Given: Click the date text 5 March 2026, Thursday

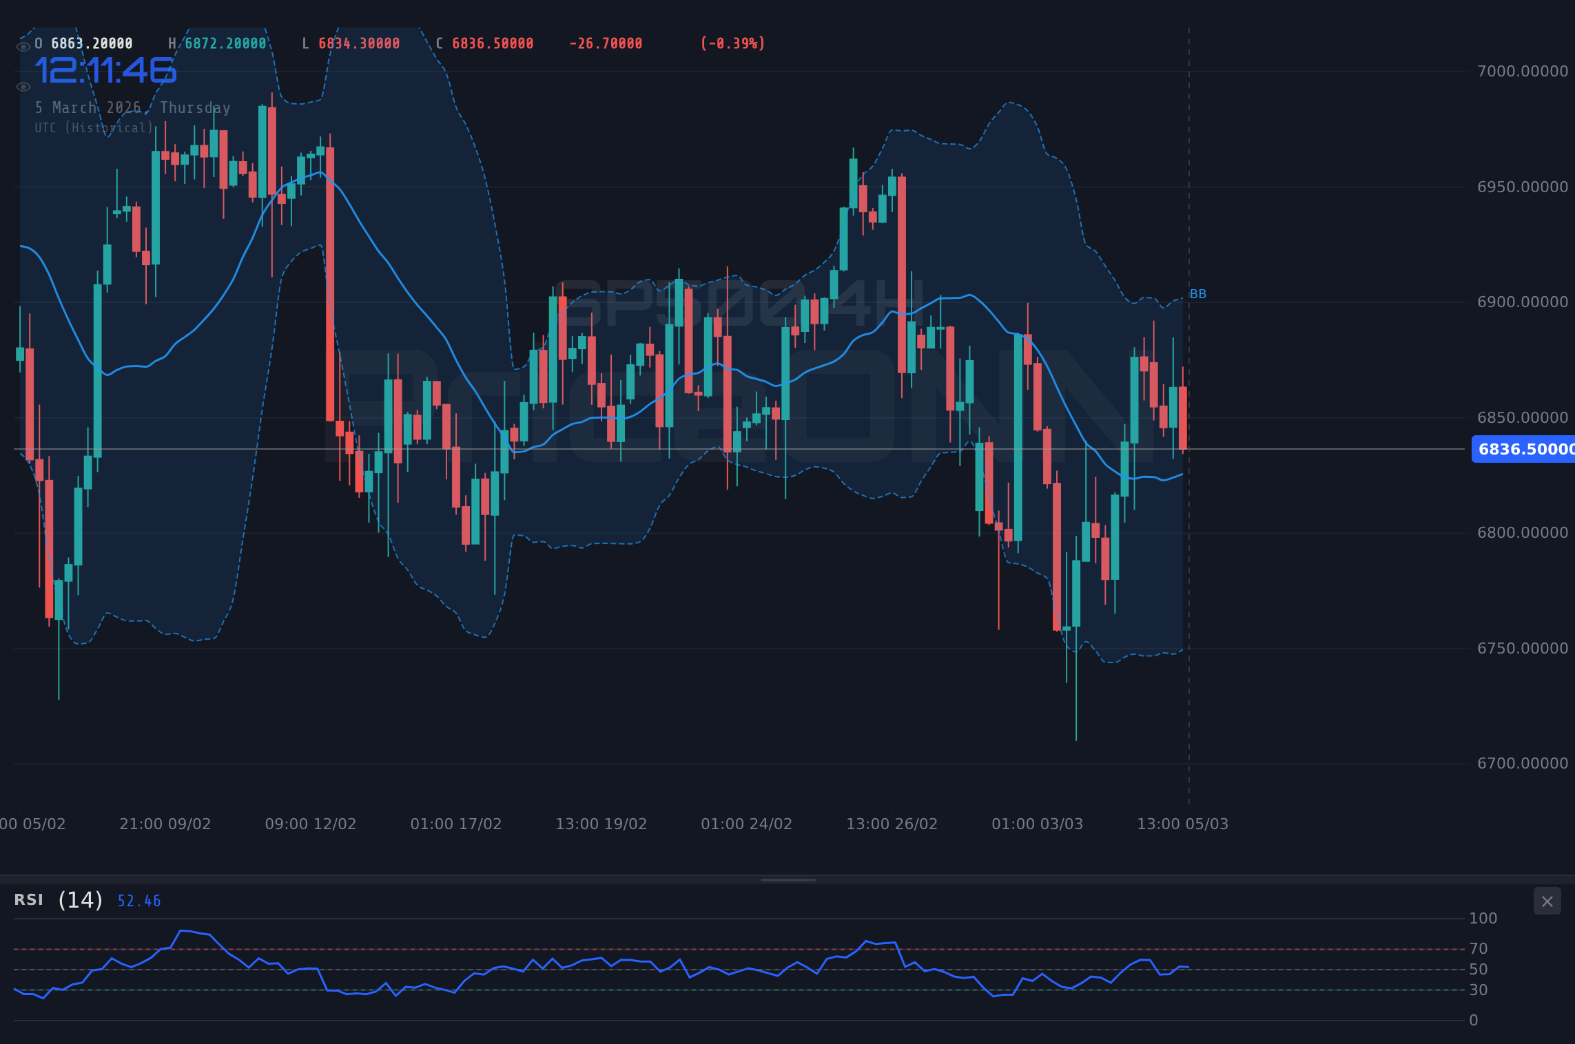Looking at the screenshot, I should pyautogui.click(x=133, y=107).
